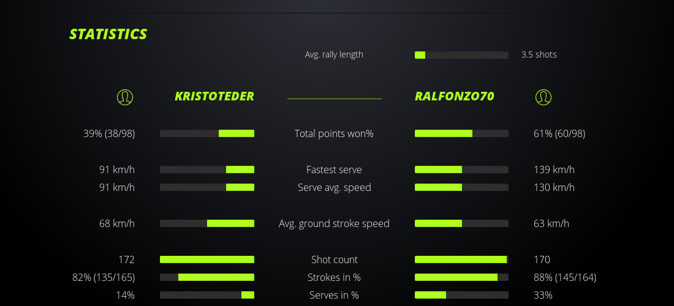Screen dimensions: 674x306
Task: Click KRISTOTEDER's Avg. ground stroke speed bar
Action: 207,223
